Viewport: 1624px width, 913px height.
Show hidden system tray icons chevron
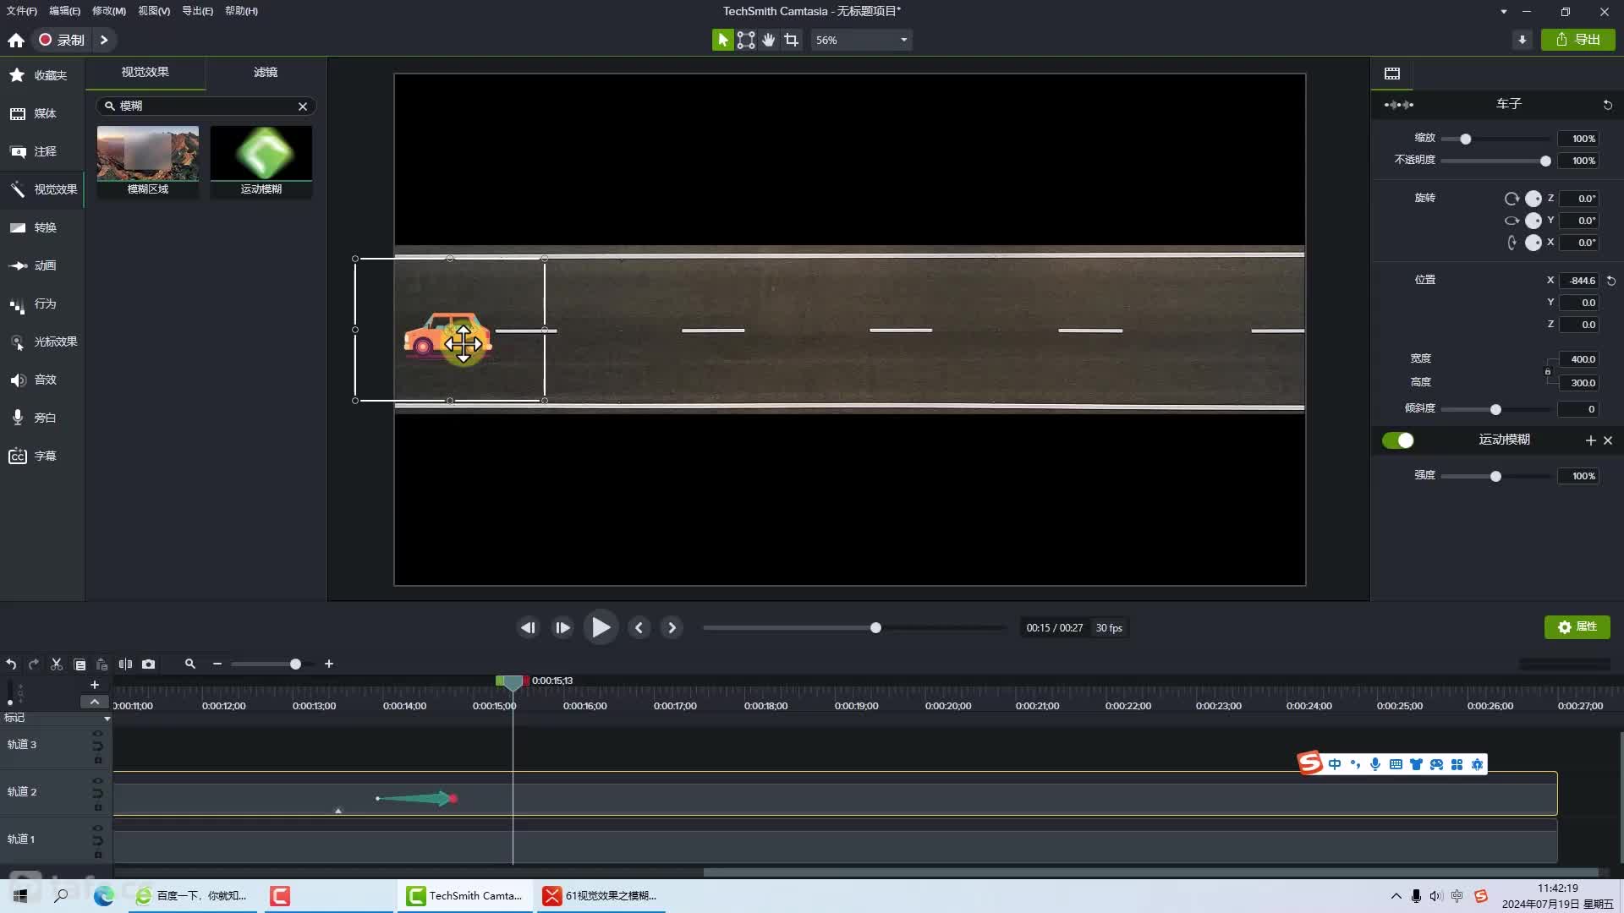coord(1396,896)
